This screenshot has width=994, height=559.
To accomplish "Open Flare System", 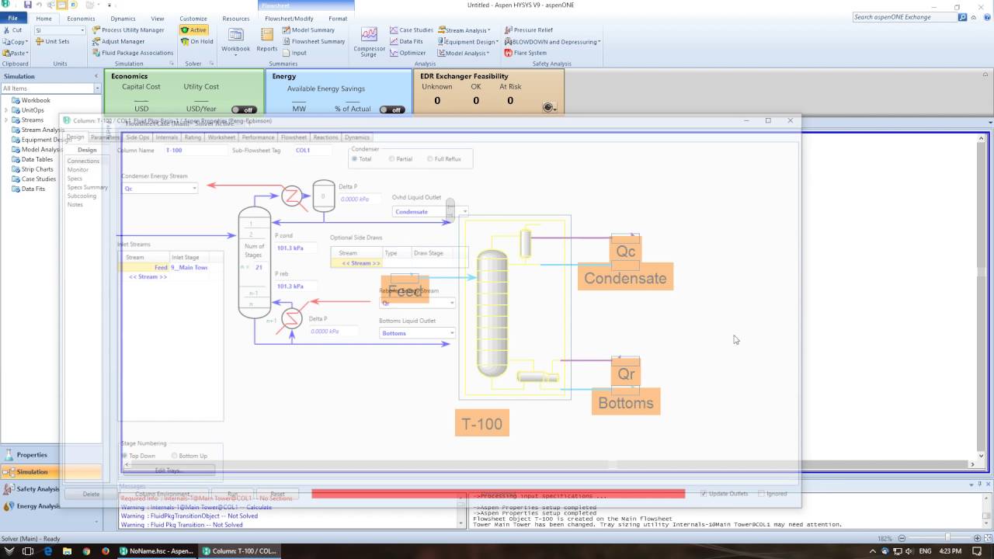I will [x=525, y=53].
